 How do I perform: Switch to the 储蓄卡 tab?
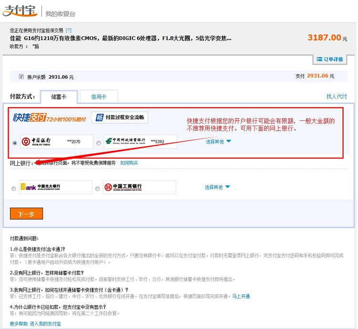59,97
